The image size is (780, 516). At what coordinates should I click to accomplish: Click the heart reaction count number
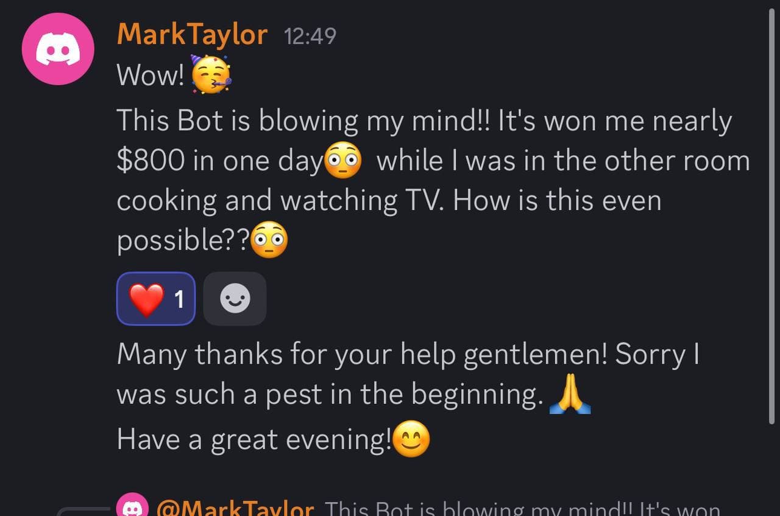tap(179, 299)
